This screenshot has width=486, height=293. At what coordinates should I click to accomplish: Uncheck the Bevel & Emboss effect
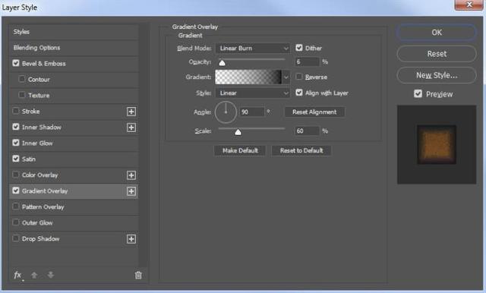(x=16, y=63)
